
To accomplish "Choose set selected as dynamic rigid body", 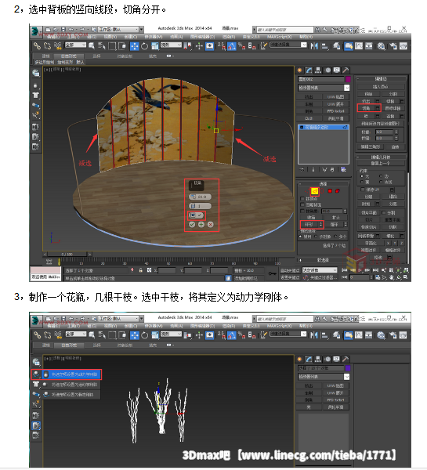I will coord(71,374).
